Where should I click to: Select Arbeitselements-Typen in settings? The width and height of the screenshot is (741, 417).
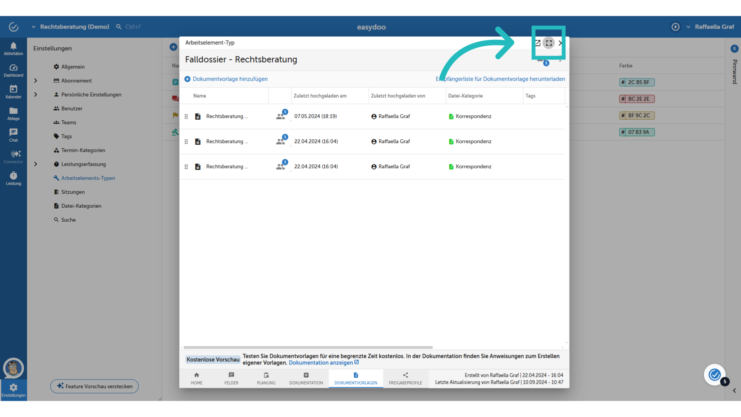click(84, 178)
